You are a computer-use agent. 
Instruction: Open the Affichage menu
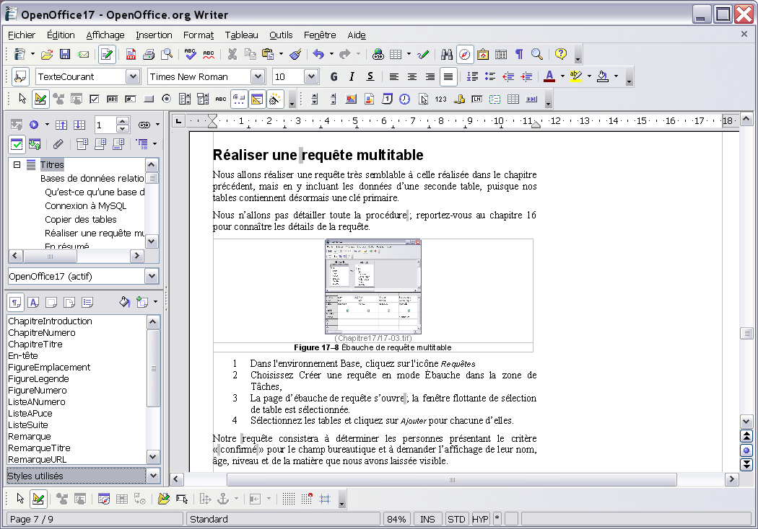pos(105,35)
